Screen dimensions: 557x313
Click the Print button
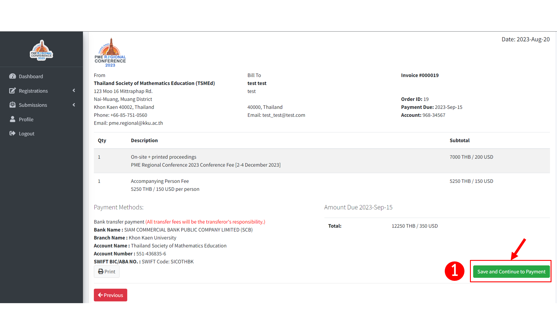click(106, 272)
